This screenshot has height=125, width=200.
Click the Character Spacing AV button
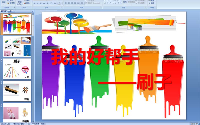pyautogui.click(x=51, y=3)
